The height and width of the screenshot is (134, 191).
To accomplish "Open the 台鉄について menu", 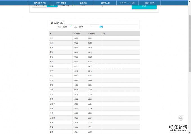I will (149, 3).
